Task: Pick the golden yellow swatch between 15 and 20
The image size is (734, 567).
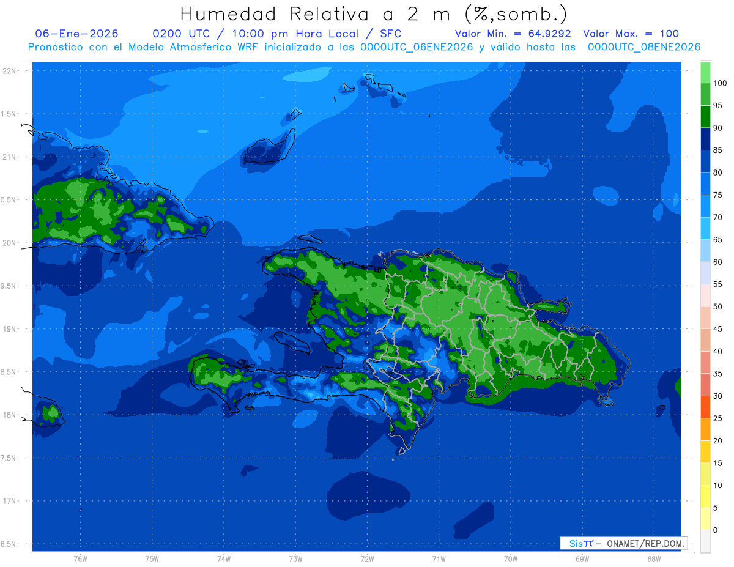Action: [x=705, y=451]
